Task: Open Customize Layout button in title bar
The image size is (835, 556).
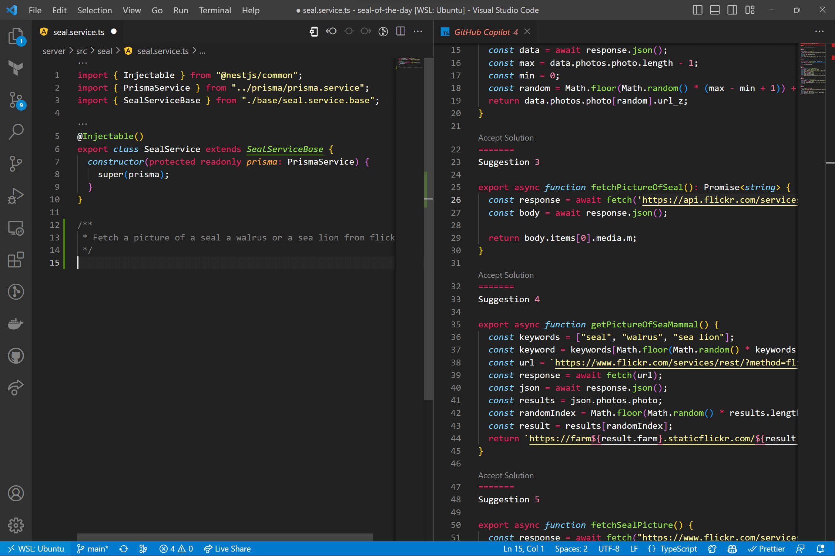Action: [x=750, y=10]
